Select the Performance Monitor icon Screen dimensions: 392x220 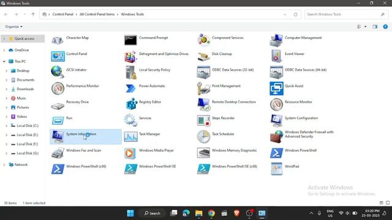[x=58, y=88]
